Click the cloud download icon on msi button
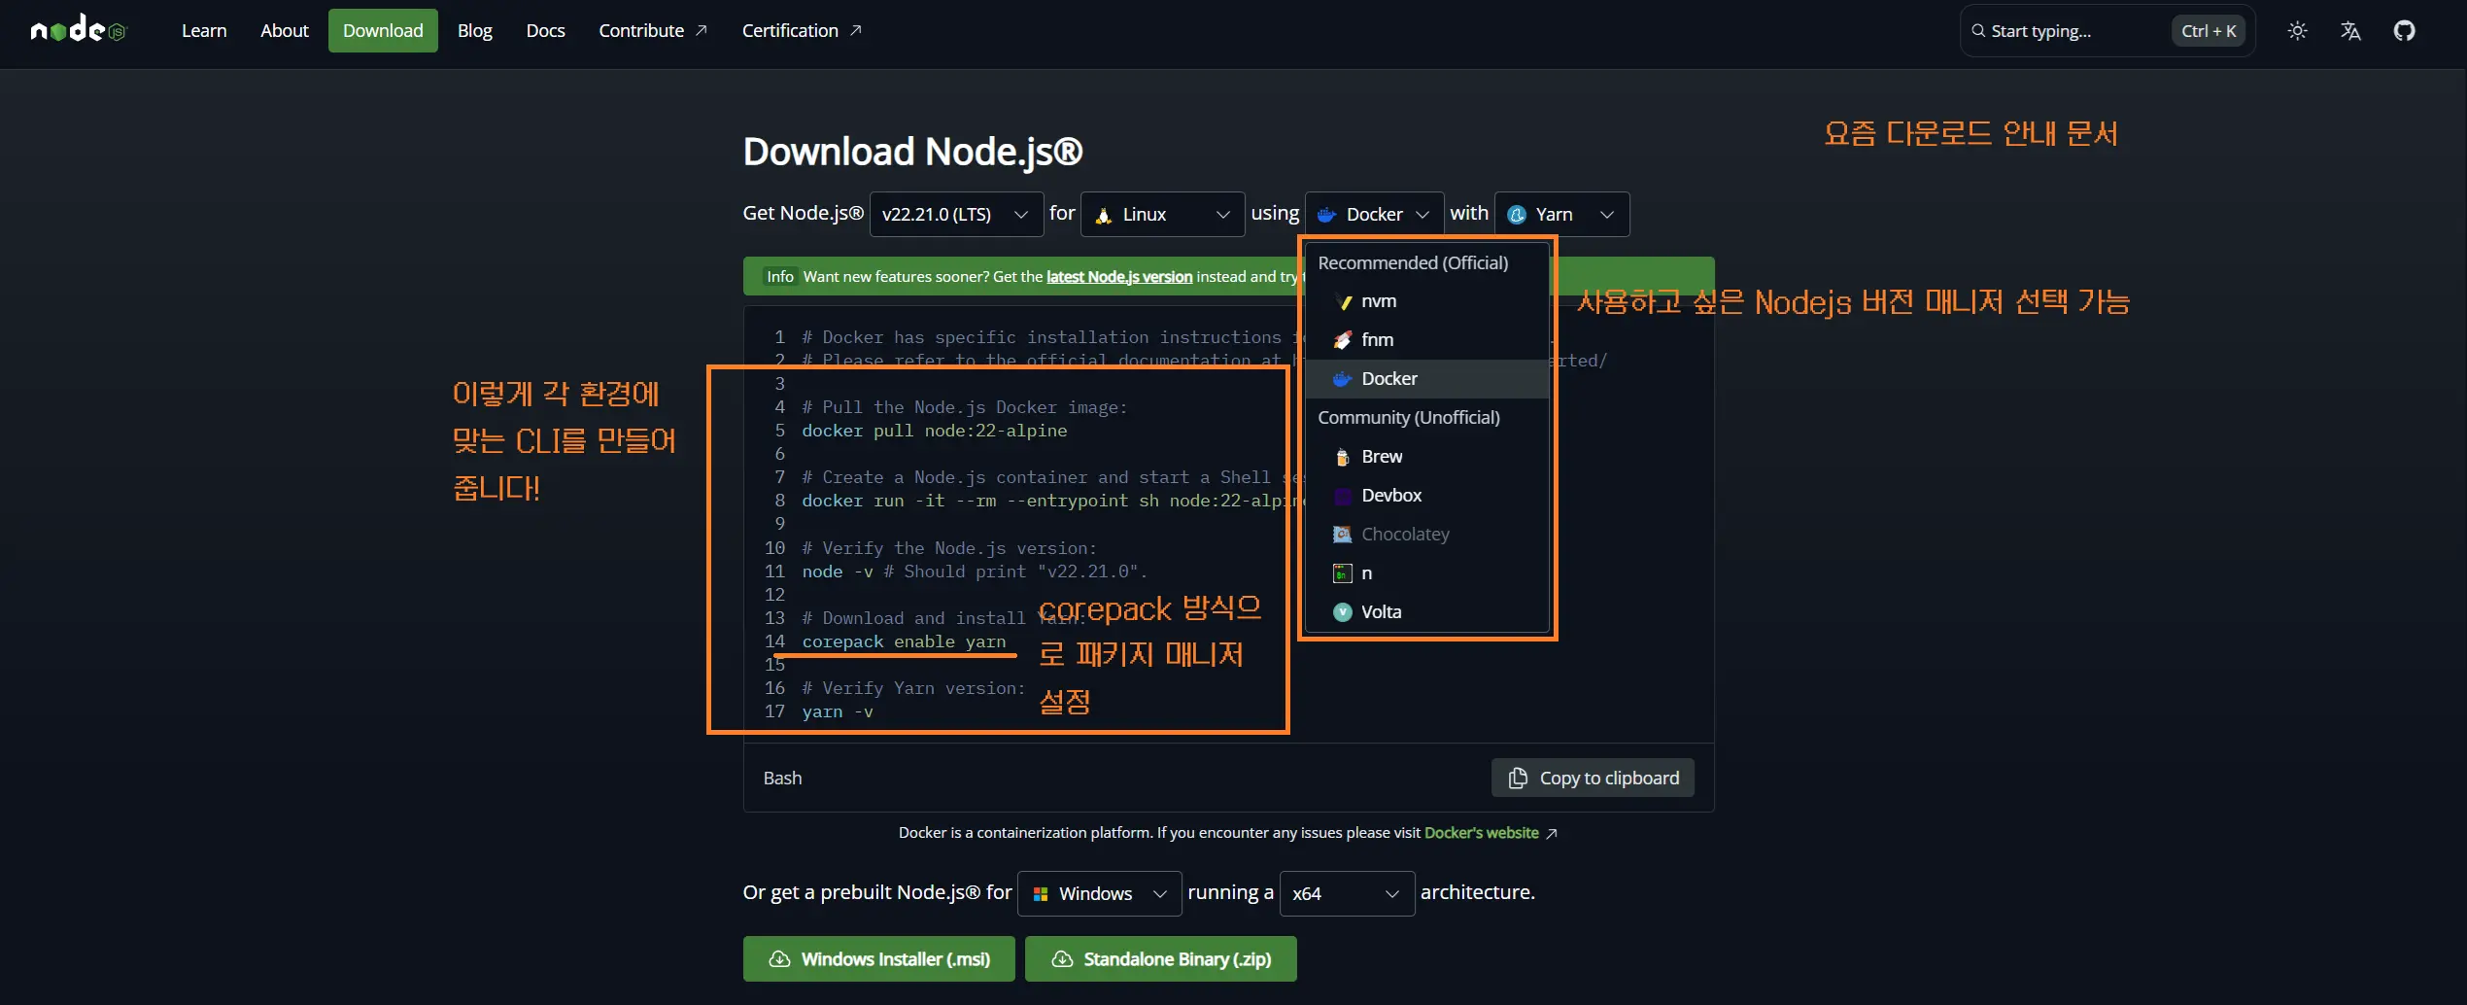The height and width of the screenshot is (1005, 2467). point(779,959)
